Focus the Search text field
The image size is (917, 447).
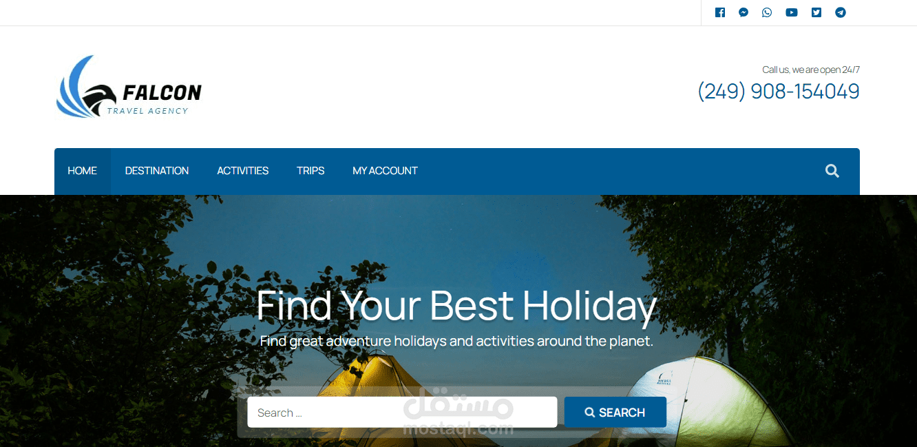pos(402,412)
